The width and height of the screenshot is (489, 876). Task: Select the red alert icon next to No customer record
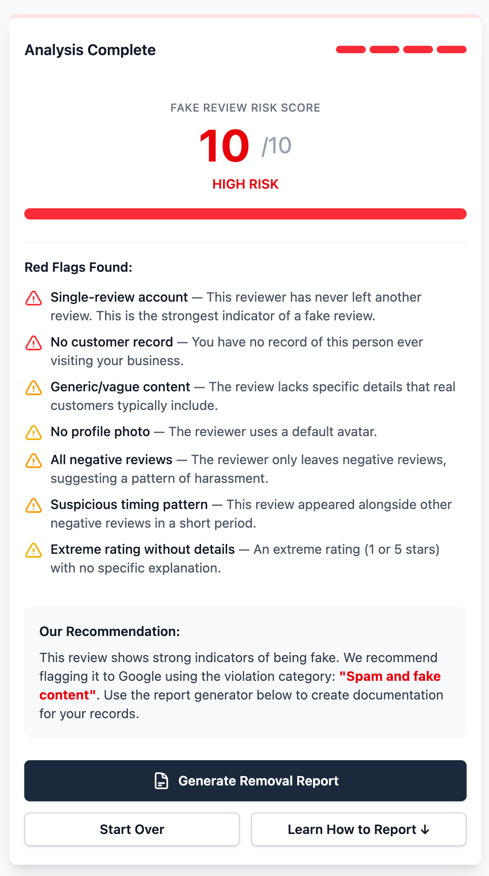(x=34, y=342)
